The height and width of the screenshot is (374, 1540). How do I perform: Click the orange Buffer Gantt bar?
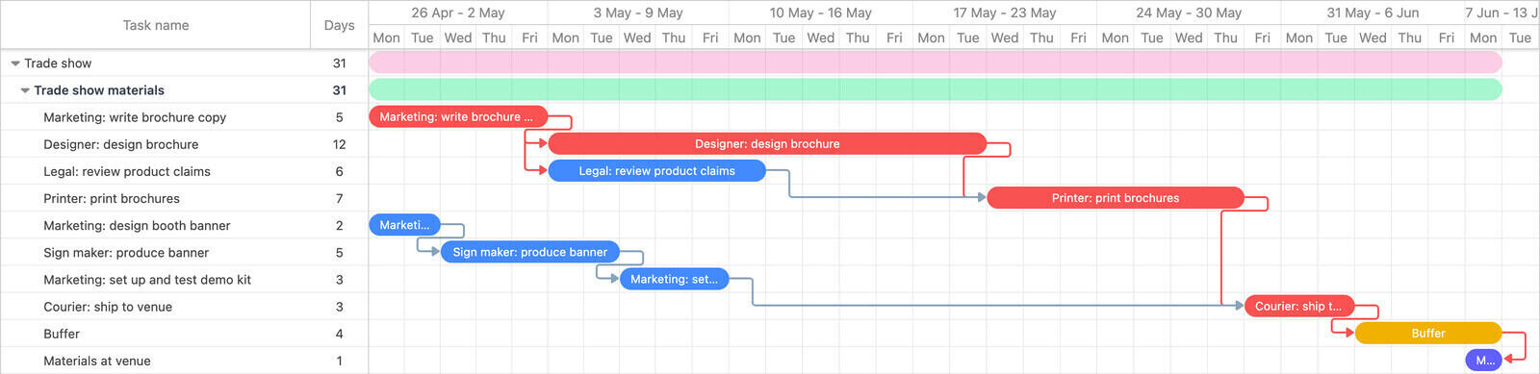pyautogui.click(x=1428, y=333)
